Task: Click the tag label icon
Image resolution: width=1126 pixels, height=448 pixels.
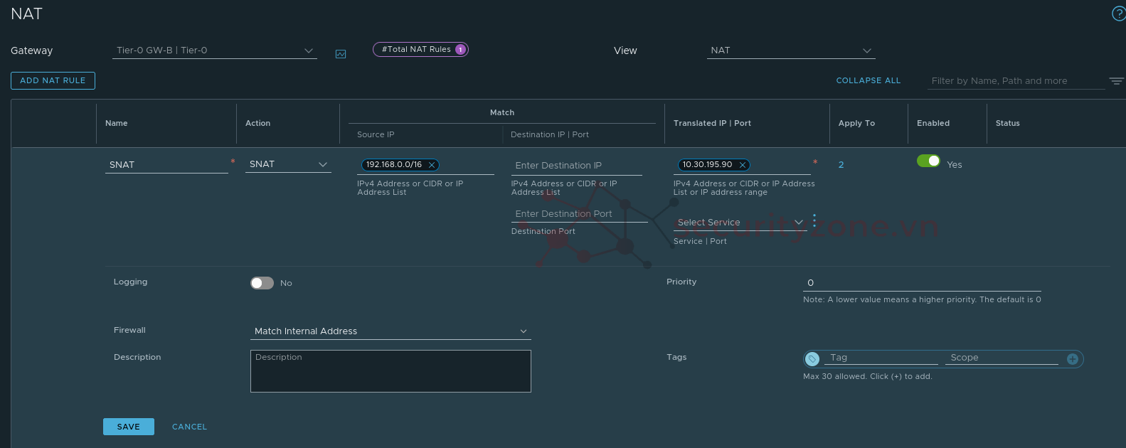Action: pyautogui.click(x=812, y=359)
